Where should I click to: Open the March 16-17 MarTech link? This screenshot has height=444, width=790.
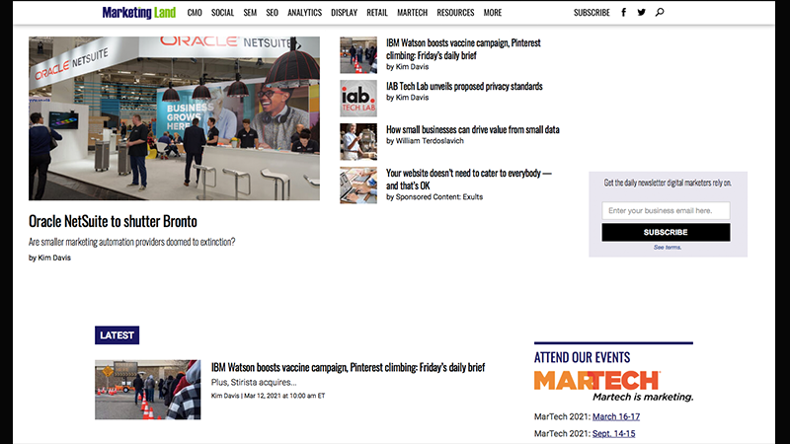(x=616, y=416)
